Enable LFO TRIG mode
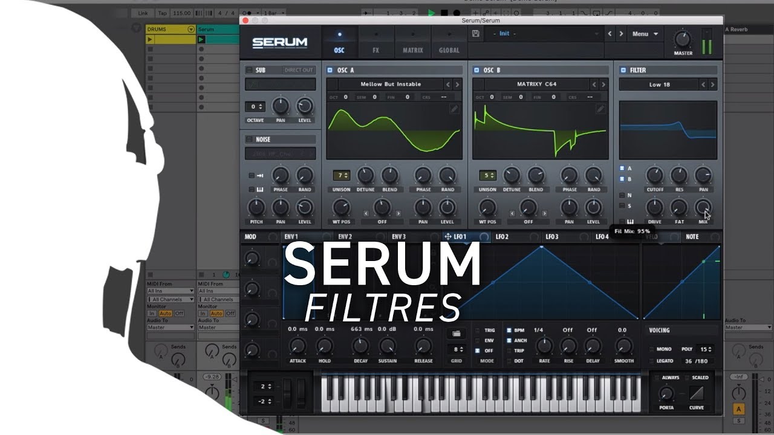The width and height of the screenshot is (774, 435). tap(478, 330)
